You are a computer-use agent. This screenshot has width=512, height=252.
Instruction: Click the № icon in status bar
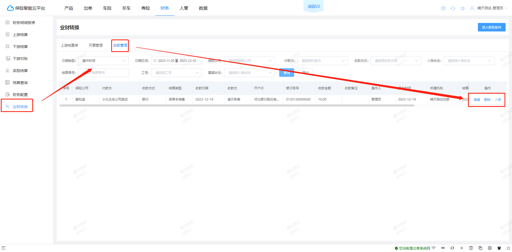tap(443, 248)
